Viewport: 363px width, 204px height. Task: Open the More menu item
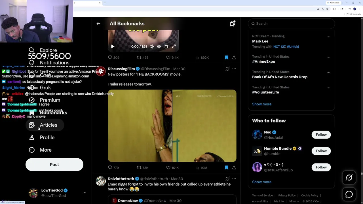click(40, 150)
